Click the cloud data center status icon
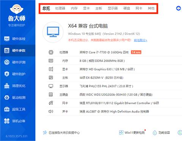182x141 pixels. click(45, 133)
